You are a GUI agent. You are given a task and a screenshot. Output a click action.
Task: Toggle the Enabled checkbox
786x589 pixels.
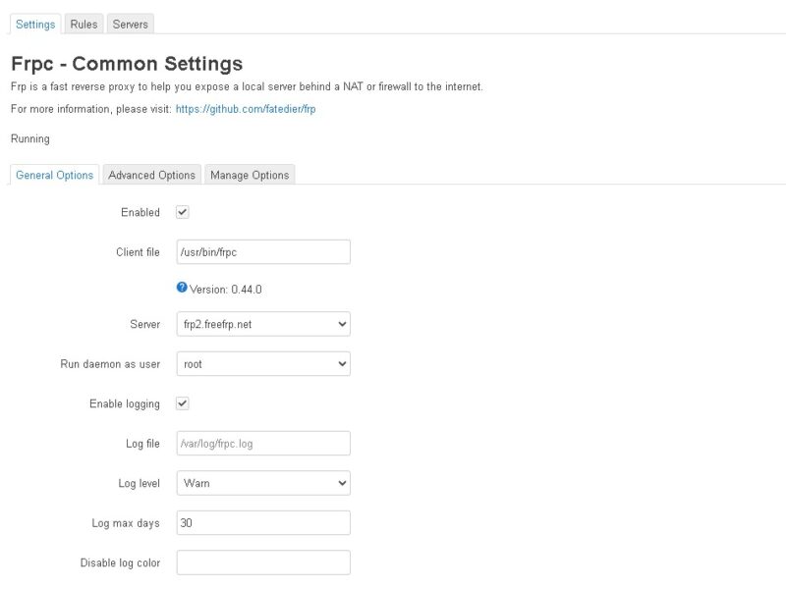pos(183,212)
